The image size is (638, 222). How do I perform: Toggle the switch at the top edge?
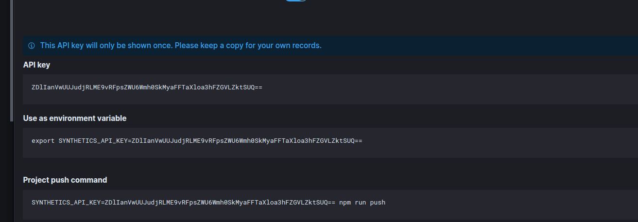coord(296,0)
